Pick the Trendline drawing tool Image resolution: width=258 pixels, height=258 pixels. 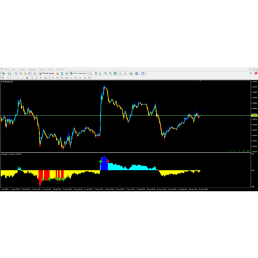(x=23, y=78)
